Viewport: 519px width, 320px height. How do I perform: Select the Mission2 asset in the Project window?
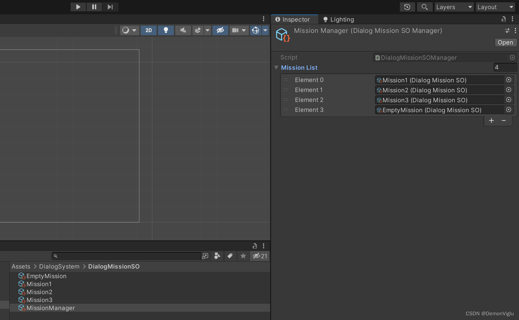39,292
